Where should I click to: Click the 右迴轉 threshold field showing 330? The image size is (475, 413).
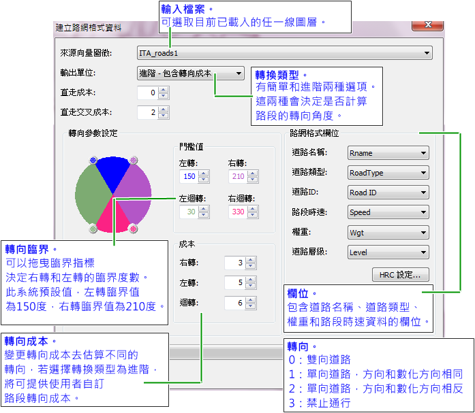click(238, 212)
